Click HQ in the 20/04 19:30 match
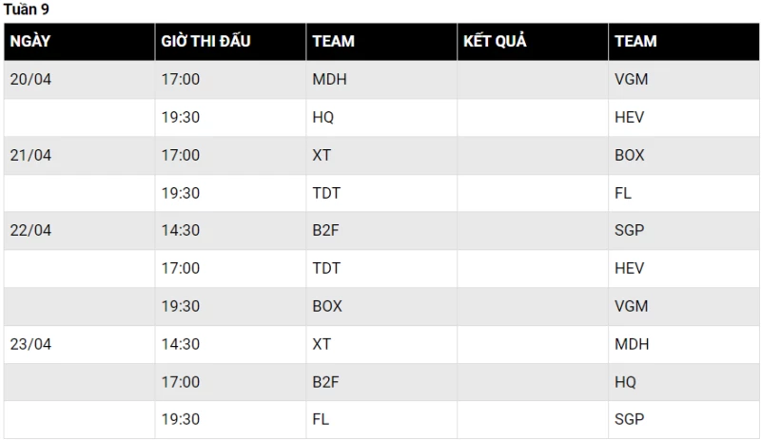Viewport: 761px width, 440px height. click(x=323, y=118)
